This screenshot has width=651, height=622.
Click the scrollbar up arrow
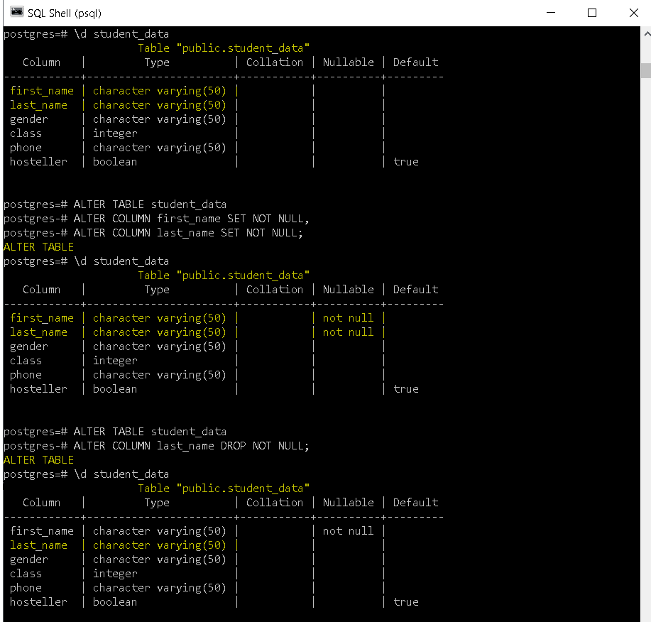(x=647, y=34)
